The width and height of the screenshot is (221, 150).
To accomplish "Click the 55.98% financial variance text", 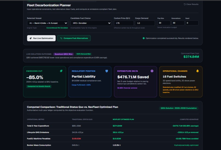I will 127,88.
